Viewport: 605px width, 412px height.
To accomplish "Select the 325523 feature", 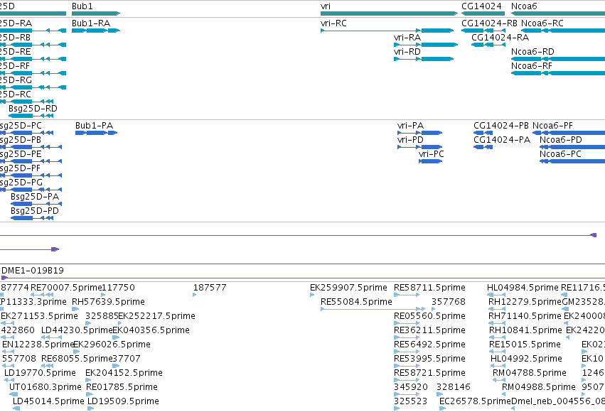I will pos(397,408).
